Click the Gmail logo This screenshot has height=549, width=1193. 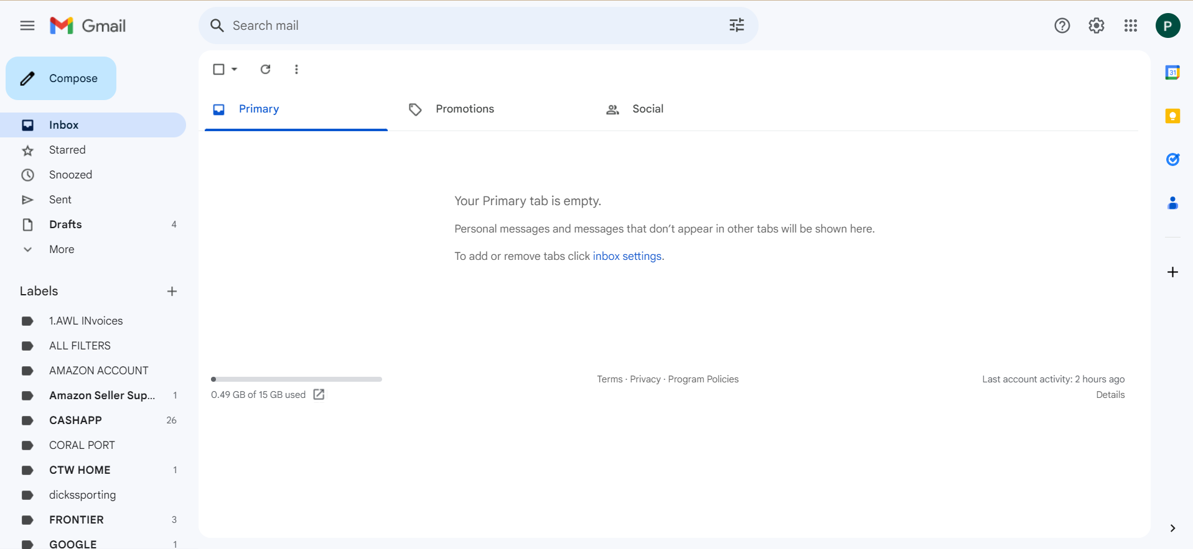tap(88, 25)
